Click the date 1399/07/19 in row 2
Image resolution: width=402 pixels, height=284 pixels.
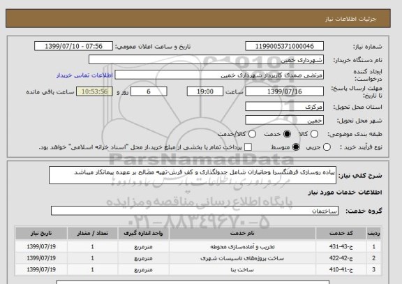point(41,258)
